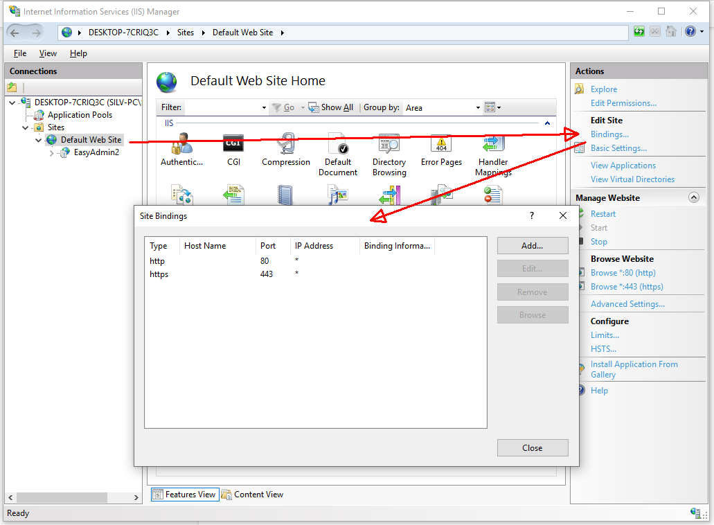Collapse the Manage Website section
The image size is (714, 525).
click(x=693, y=197)
